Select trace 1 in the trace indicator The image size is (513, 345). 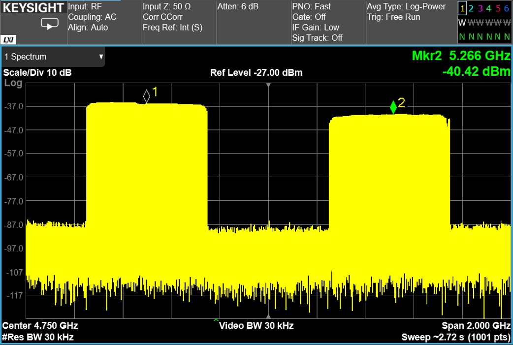(462, 8)
